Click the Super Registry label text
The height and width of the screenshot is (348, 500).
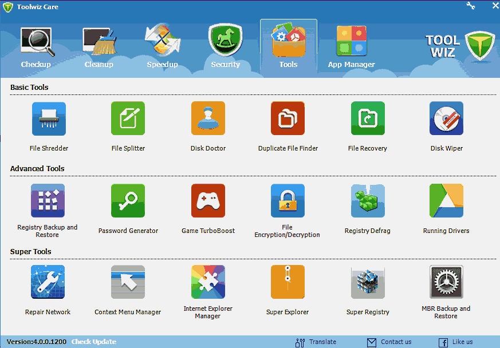click(x=368, y=312)
